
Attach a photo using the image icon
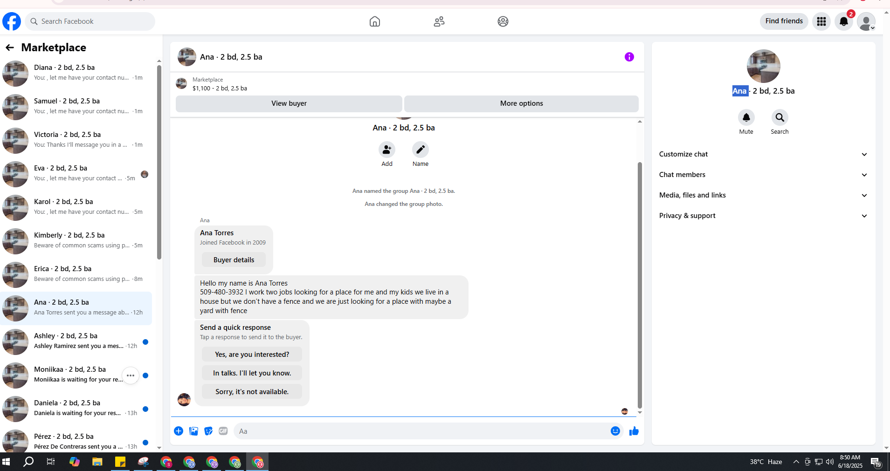pos(194,431)
